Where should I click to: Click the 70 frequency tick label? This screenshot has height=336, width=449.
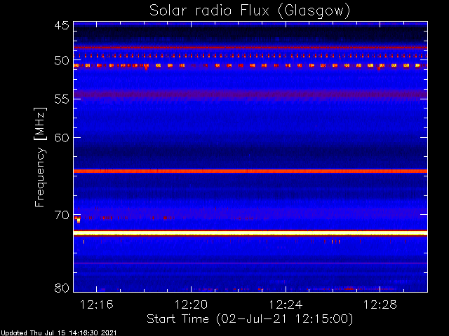click(x=62, y=215)
